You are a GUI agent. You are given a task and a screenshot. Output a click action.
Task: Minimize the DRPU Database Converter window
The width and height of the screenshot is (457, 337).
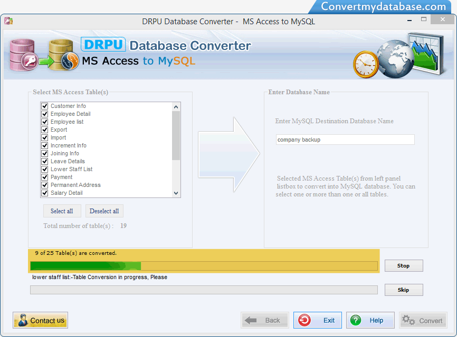(410, 20)
